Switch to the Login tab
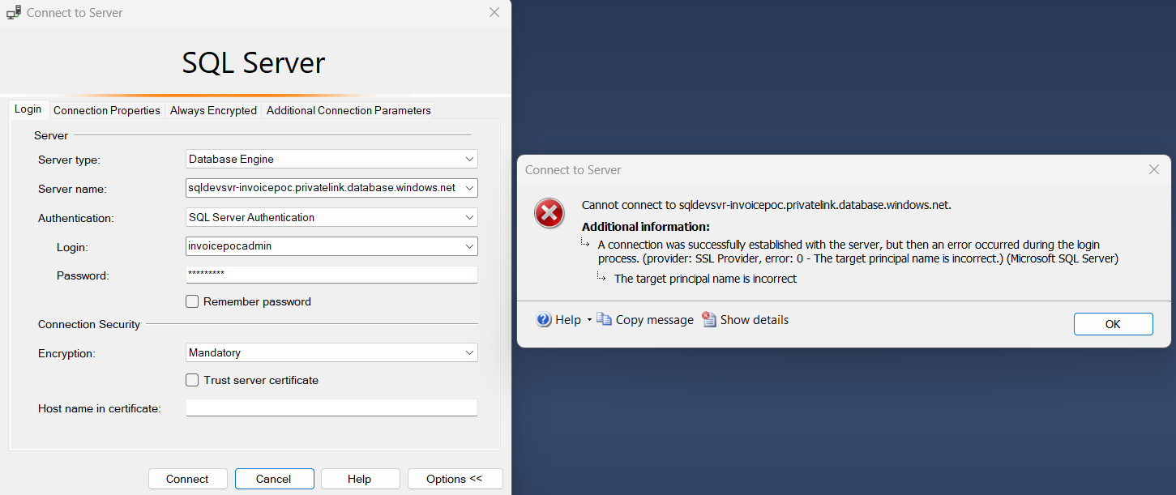This screenshot has width=1176, height=495. (x=28, y=109)
